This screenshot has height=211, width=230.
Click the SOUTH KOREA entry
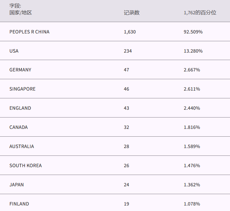[x=26, y=166]
